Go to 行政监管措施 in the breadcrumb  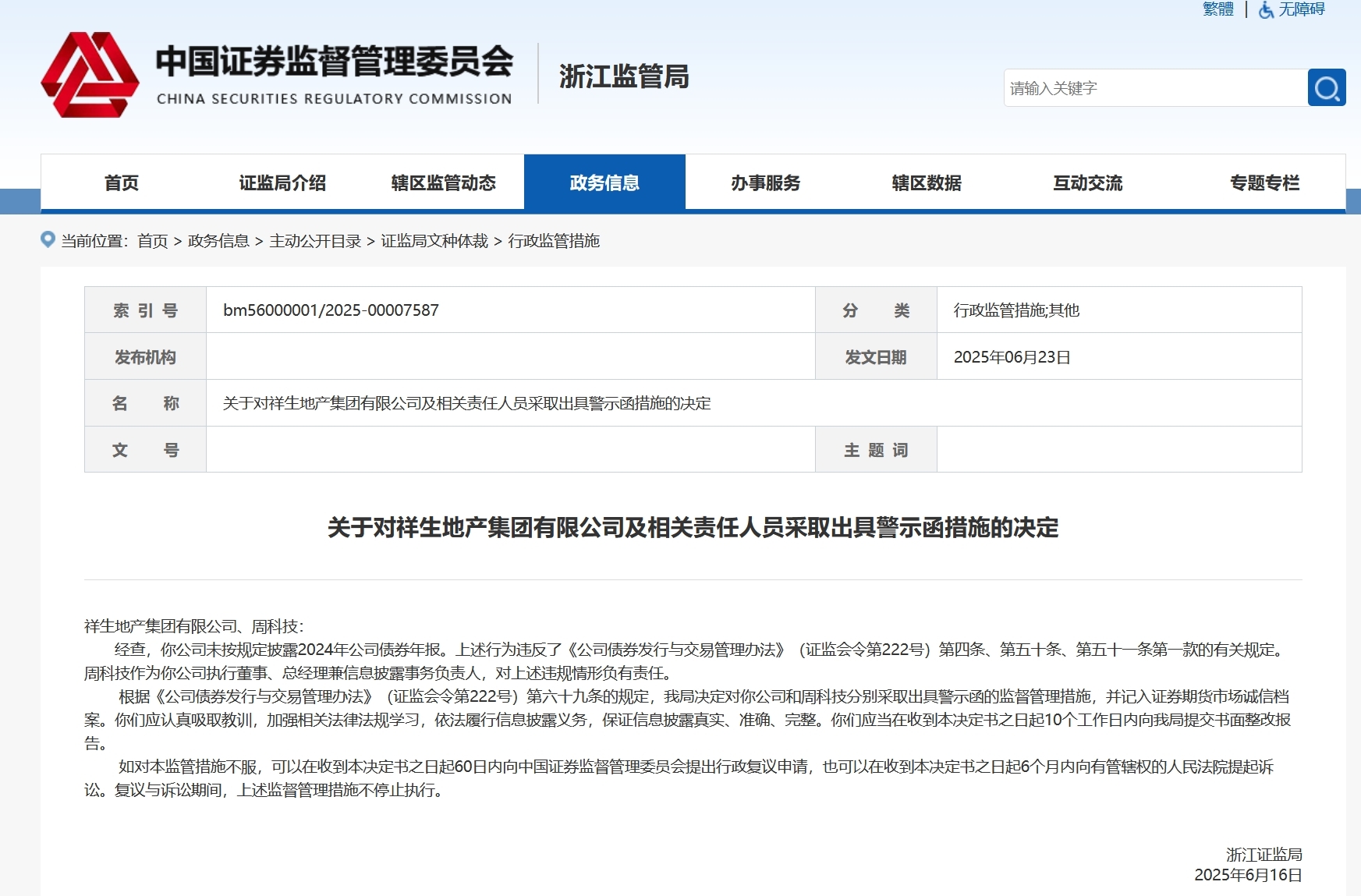click(554, 241)
